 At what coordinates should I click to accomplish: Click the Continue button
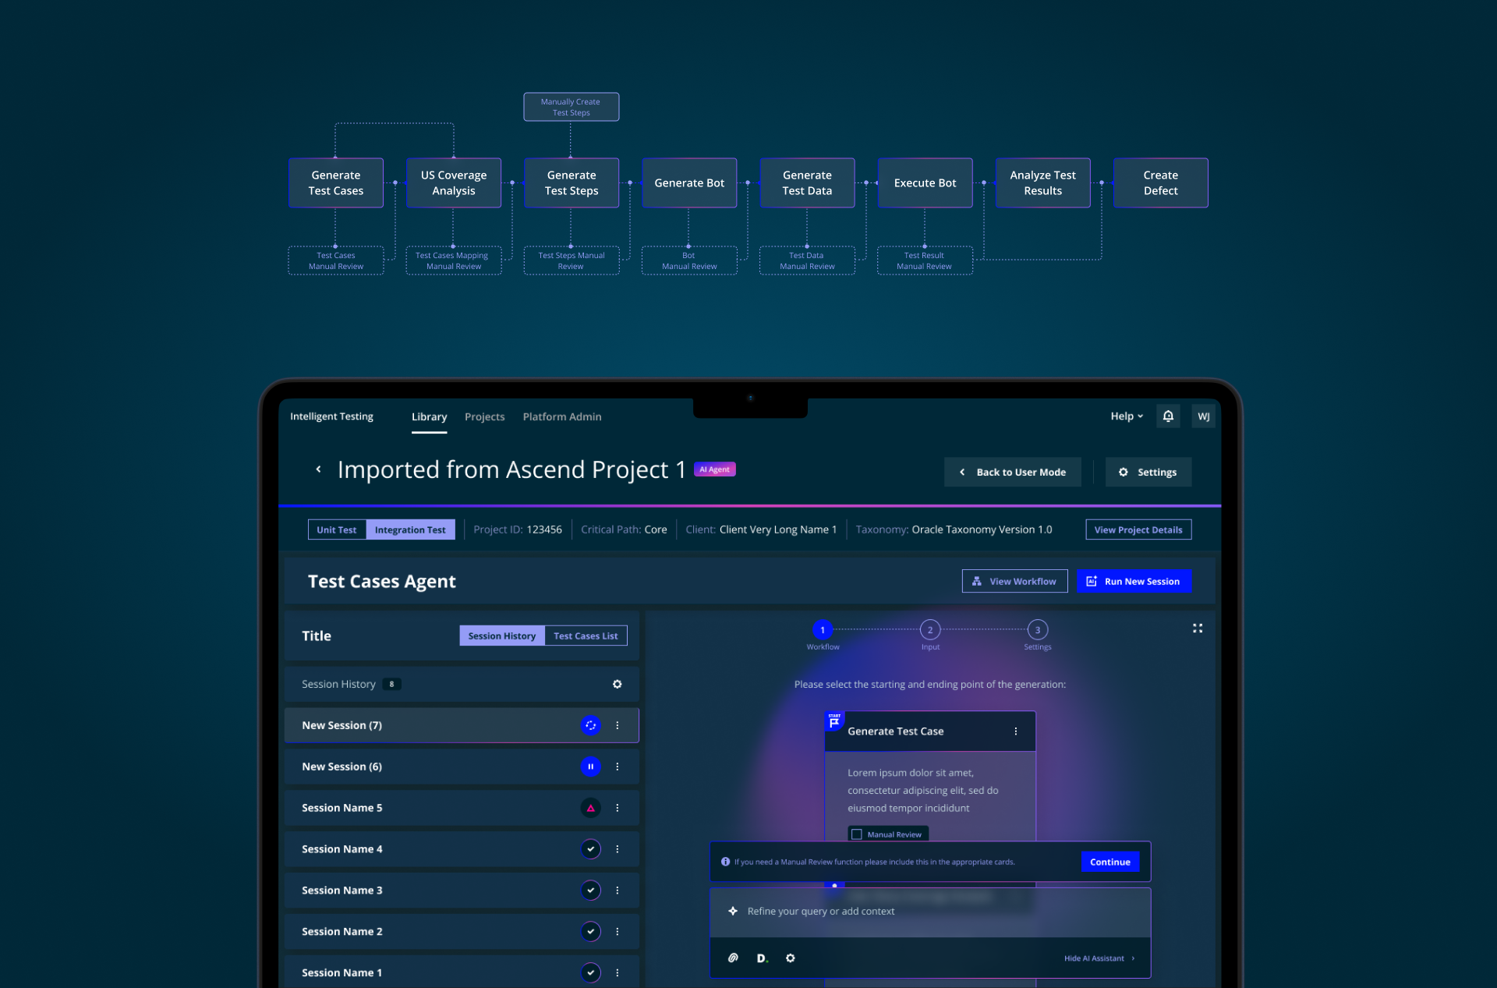coord(1109,862)
